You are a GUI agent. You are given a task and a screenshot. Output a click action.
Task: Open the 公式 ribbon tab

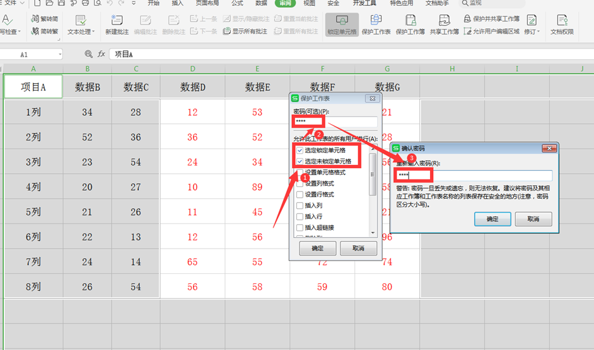pyautogui.click(x=237, y=3)
